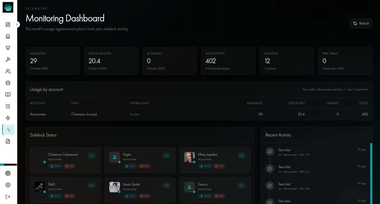This screenshot has height=204, width=380.
Task: Click the Voice Min column header
Action: [x=296, y=103]
